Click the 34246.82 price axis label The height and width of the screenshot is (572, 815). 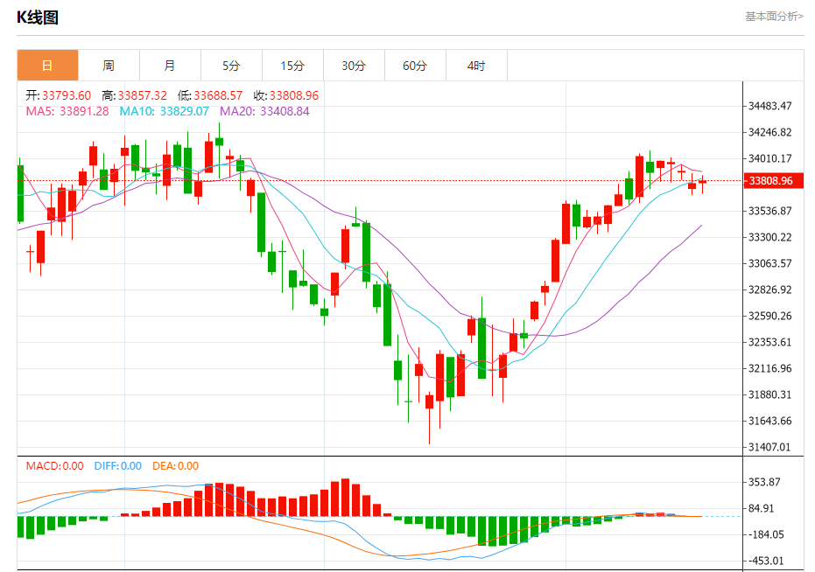(x=770, y=132)
